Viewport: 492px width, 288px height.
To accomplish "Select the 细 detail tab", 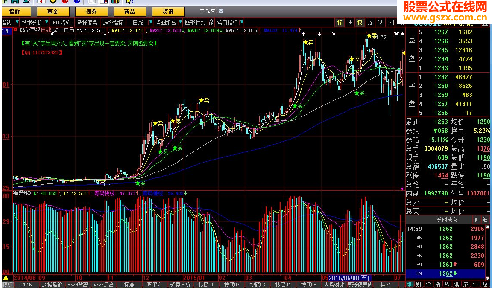I will (x=410, y=284).
